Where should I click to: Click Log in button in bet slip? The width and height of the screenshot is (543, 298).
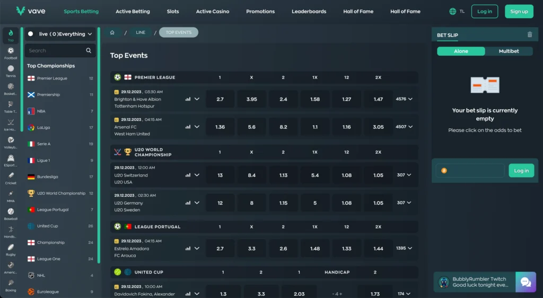(521, 171)
